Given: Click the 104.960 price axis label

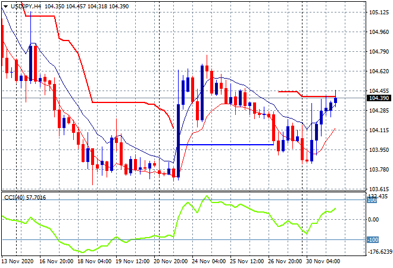Looking at the screenshot, I should click(379, 32).
